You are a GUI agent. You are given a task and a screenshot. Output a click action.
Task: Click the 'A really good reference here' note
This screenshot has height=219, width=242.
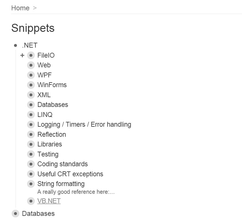click(x=76, y=192)
